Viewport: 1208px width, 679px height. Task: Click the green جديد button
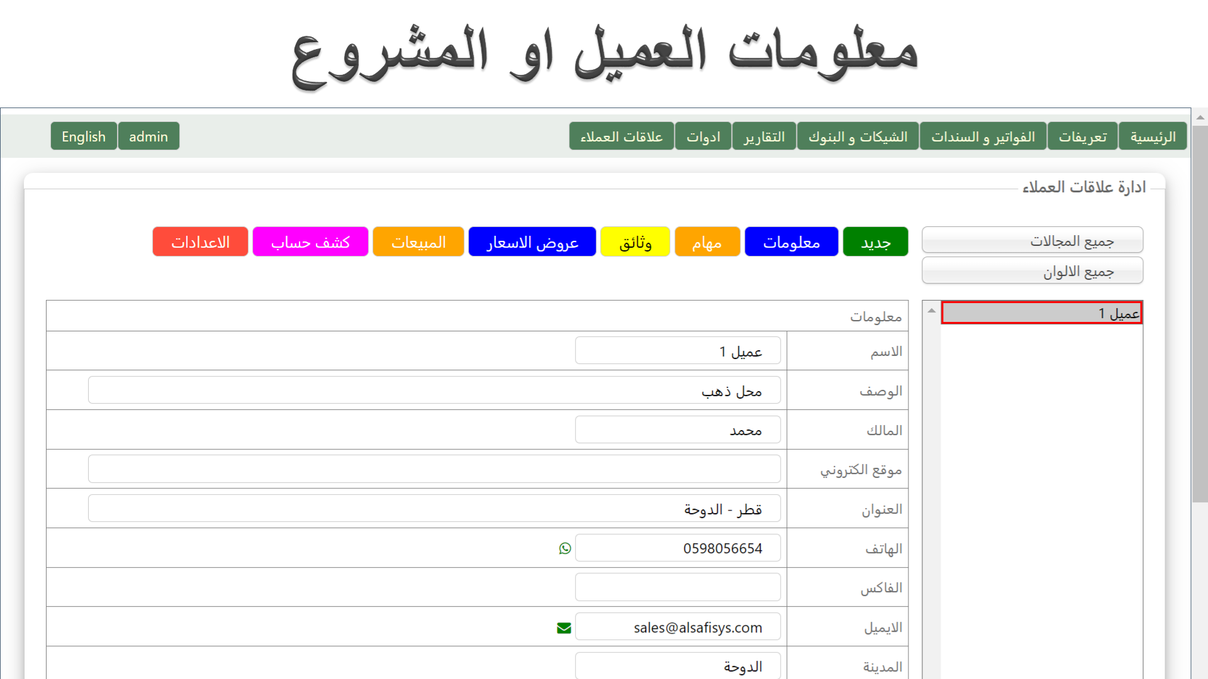tap(875, 242)
